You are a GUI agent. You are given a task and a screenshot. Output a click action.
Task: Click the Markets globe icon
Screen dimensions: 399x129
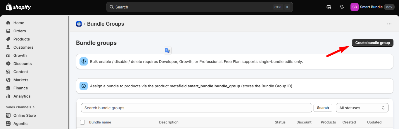click(x=8, y=80)
